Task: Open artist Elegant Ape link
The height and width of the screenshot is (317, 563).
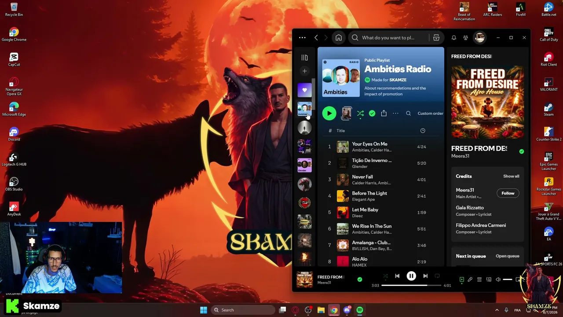Action: click(363, 199)
